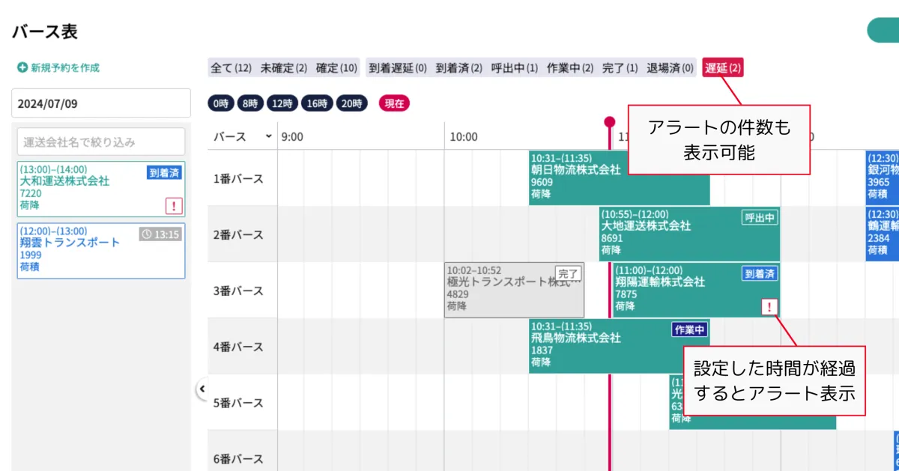The width and height of the screenshot is (899, 471).
Task: Click alert icon on 翔陽運輸株式会社 booking
Action: coord(769,306)
